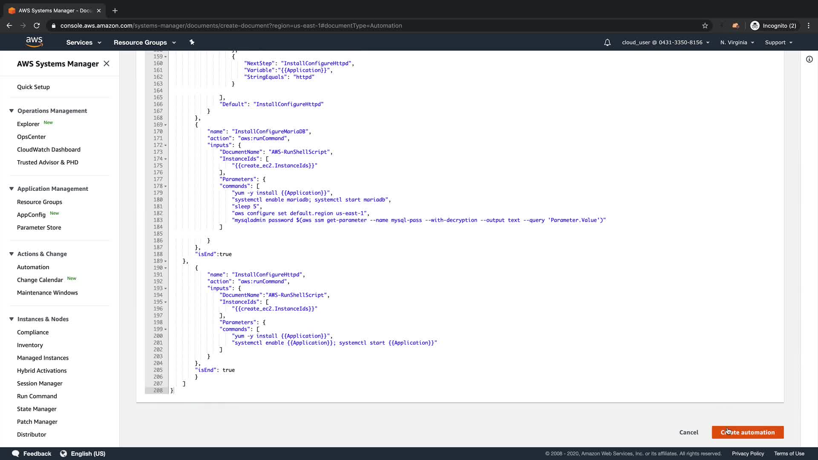
Task: Click the Create automation button
Action: 747,432
